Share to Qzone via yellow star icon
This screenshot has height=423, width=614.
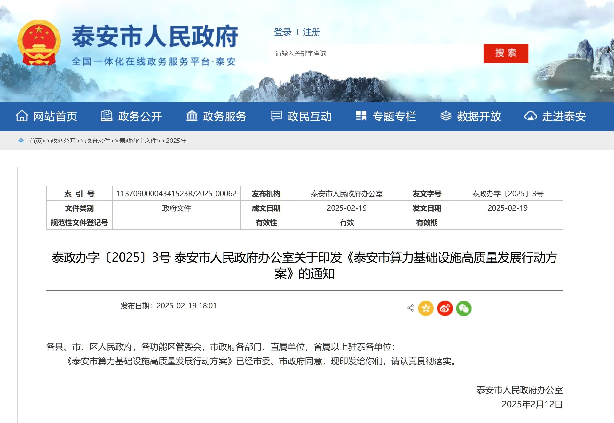click(x=426, y=308)
